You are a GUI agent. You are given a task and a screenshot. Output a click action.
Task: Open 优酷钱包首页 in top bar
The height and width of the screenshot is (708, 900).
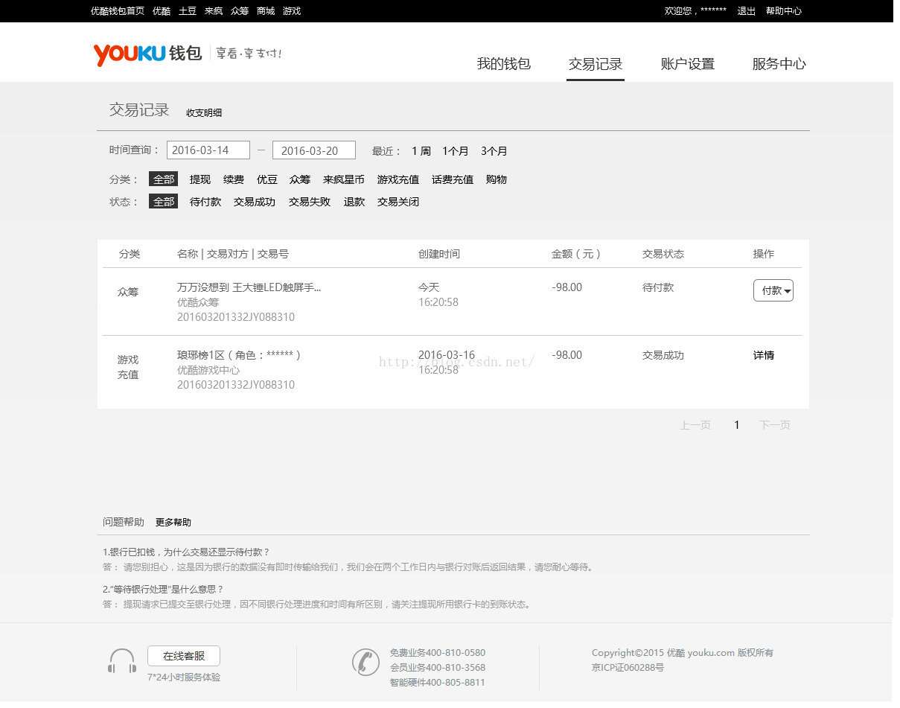click(x=118, y=11)
